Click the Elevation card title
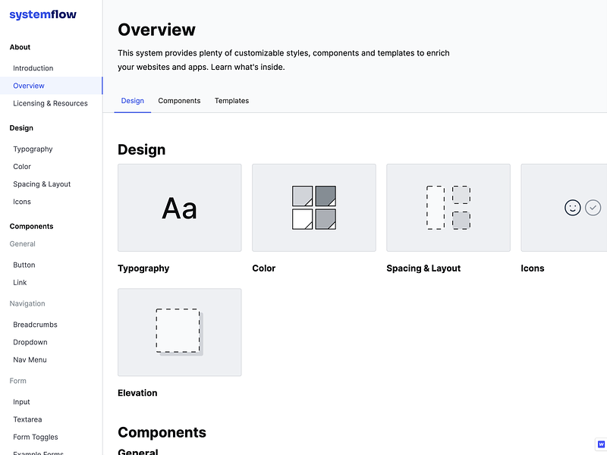The image size is (607, 455). pos(137,393)
